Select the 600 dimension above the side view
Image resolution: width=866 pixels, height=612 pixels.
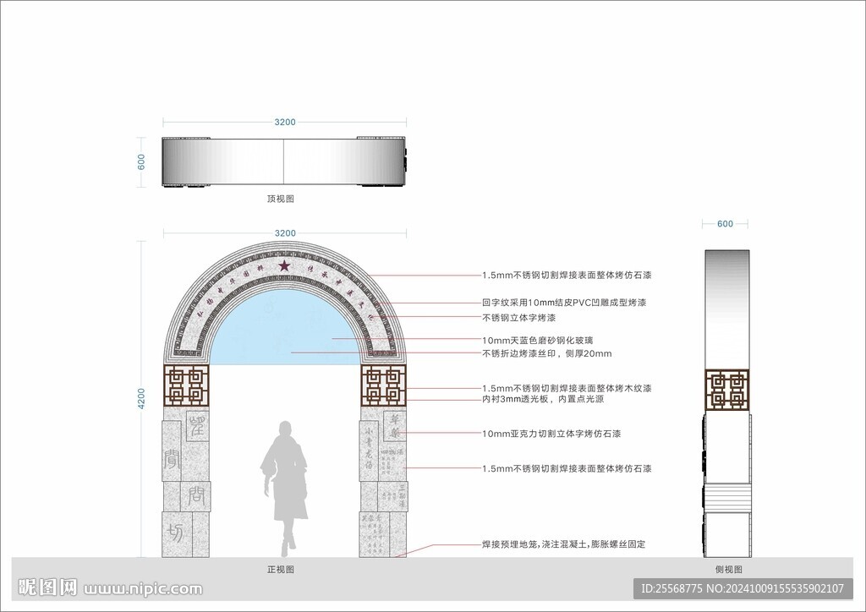725,223
